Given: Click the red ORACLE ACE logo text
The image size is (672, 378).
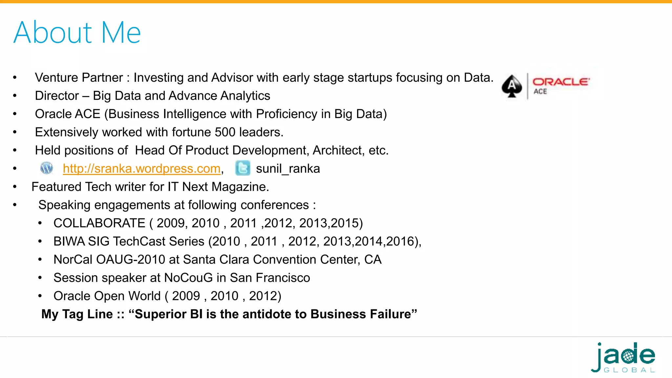Looking at the screenshot, I should coord(561,86).
